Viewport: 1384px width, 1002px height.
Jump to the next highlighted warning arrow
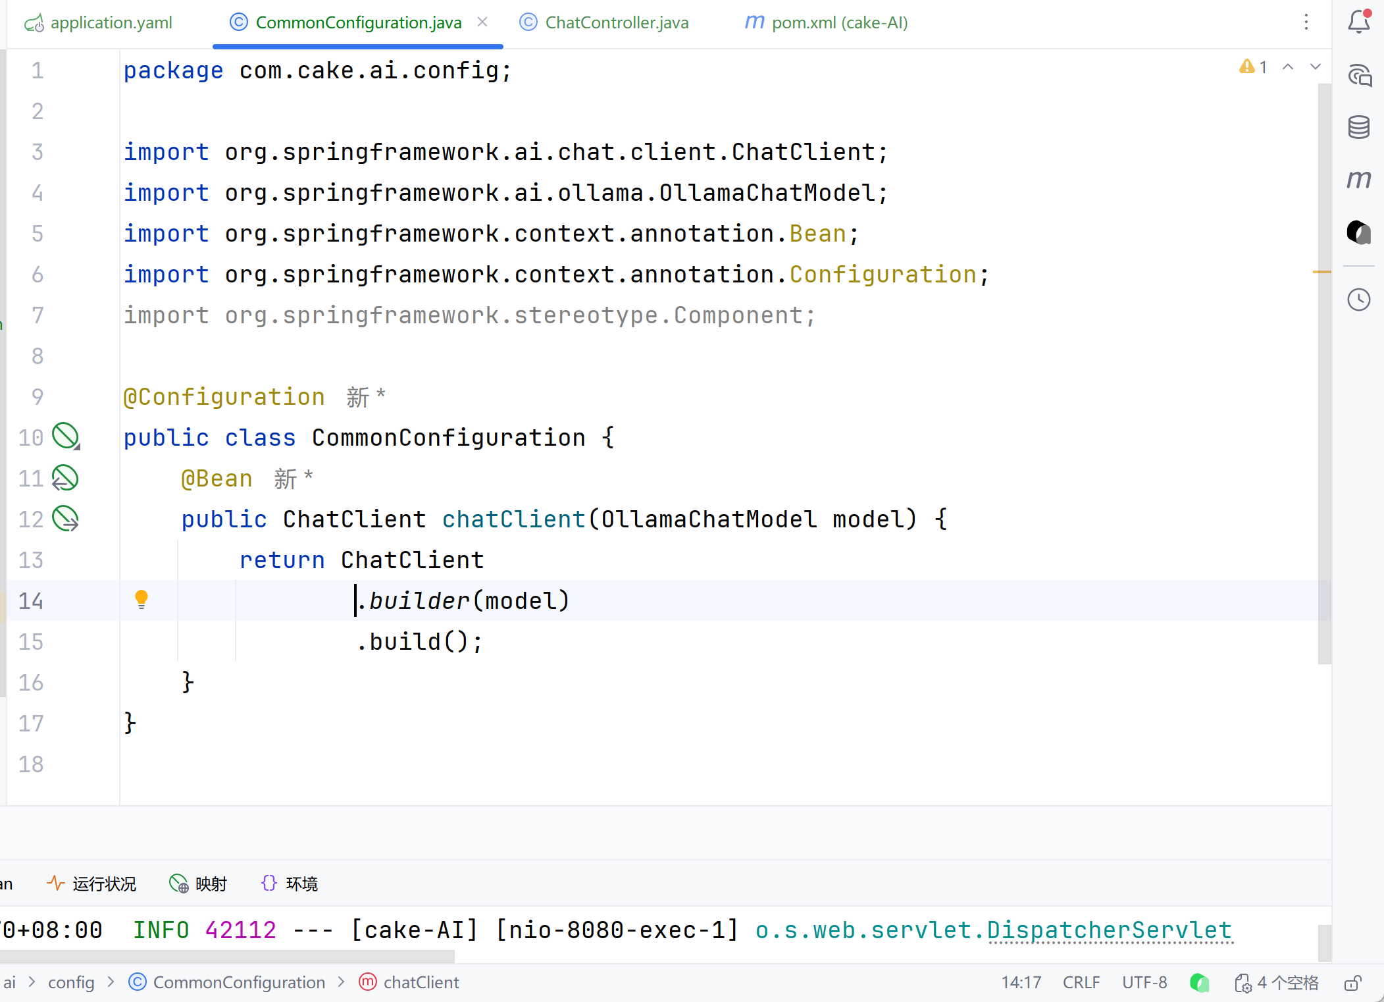pos(1315,66)
